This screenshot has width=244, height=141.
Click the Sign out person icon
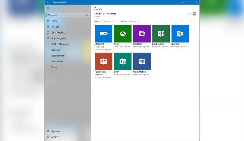pos(48,131)
